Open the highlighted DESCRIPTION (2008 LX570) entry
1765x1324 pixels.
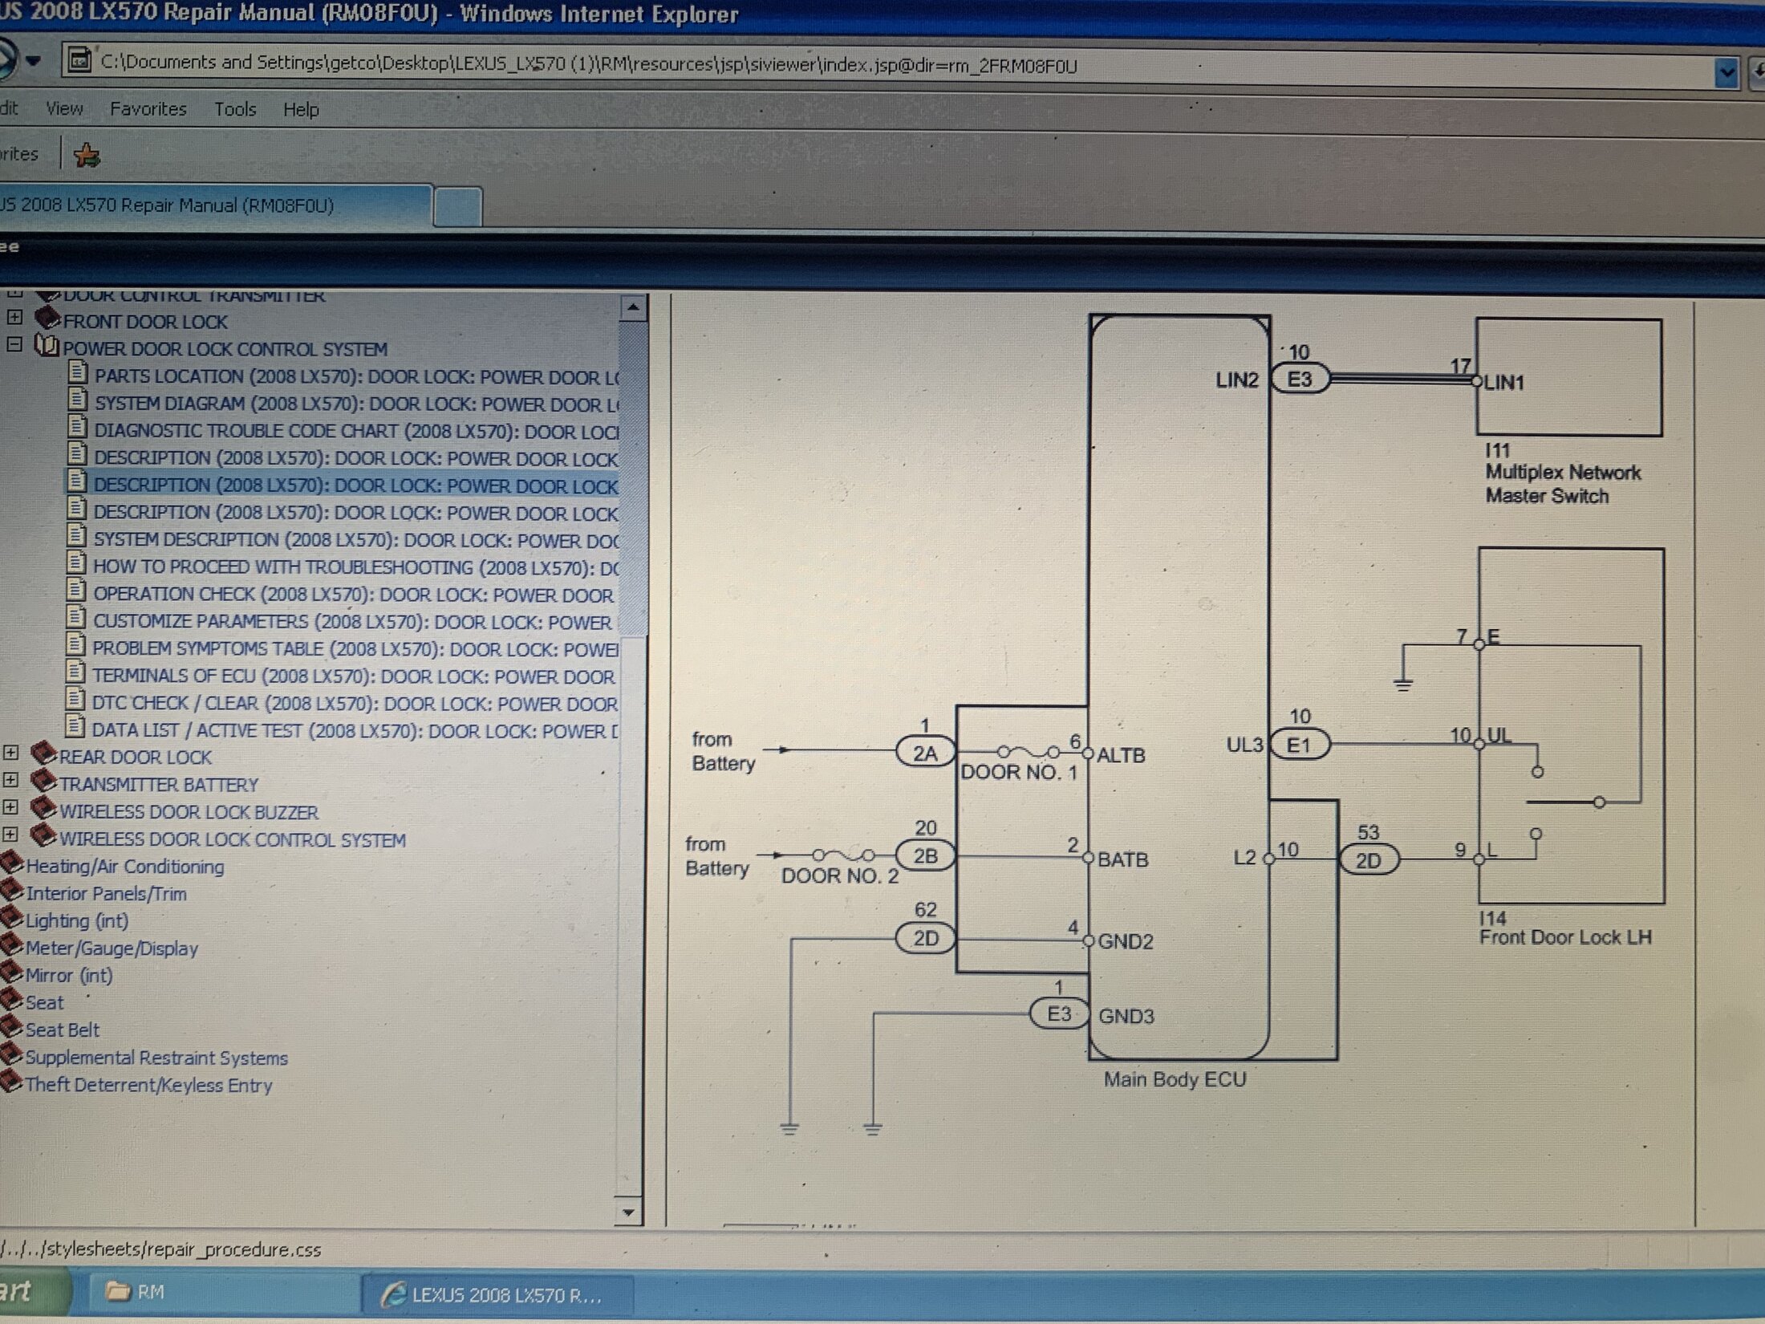coord(355,486)
